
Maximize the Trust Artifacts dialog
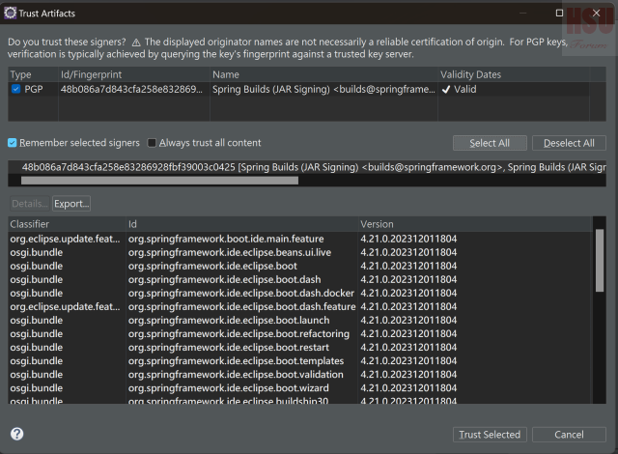(560, 12)
